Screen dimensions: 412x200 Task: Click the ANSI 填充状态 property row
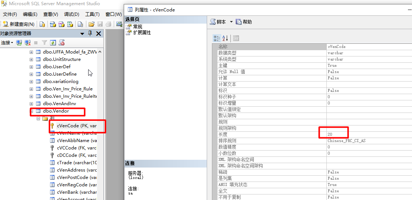coord(315,185)
